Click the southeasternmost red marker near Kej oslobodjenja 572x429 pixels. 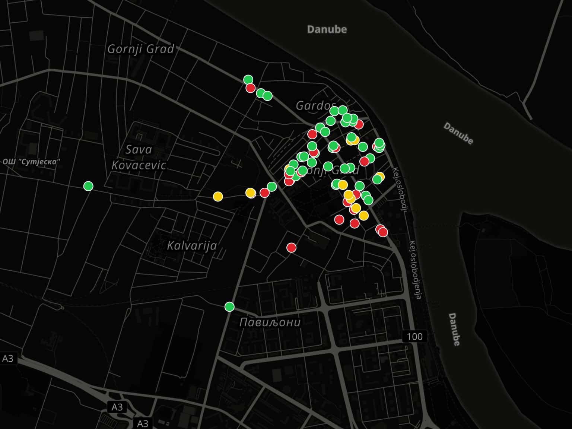(x=383, y=232)
